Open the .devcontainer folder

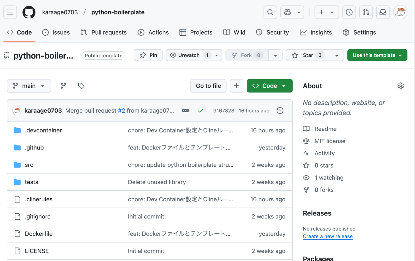point(43,130)
